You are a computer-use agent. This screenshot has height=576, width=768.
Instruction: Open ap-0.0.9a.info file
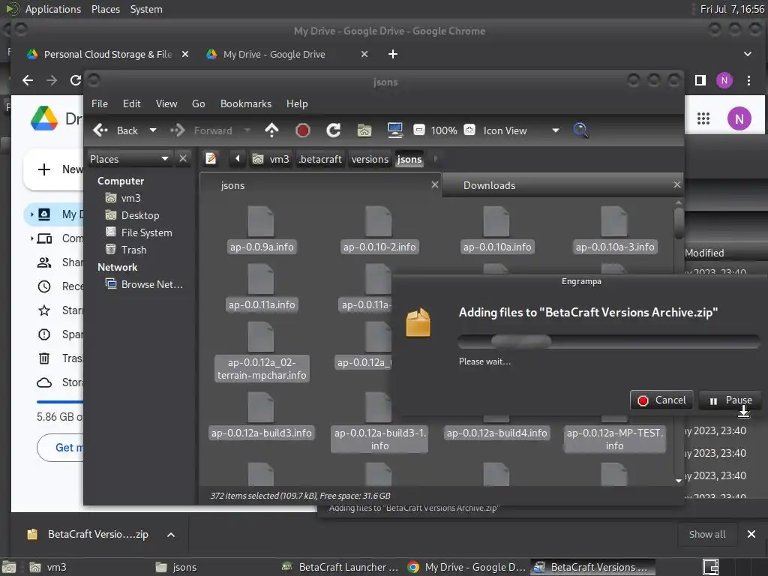click(x=262, y=229)
